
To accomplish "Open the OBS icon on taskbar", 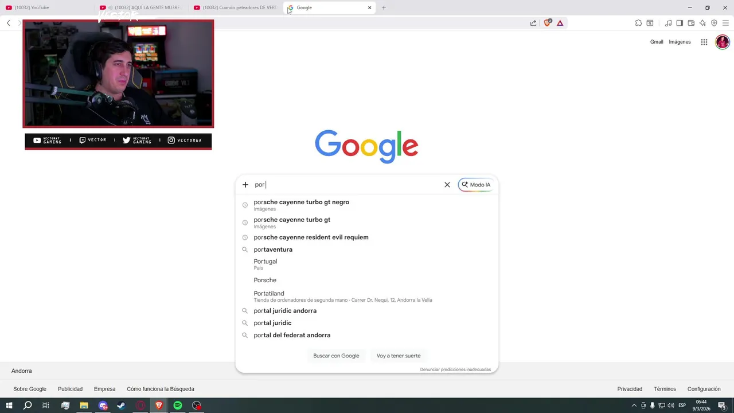I will coord(197,406).
